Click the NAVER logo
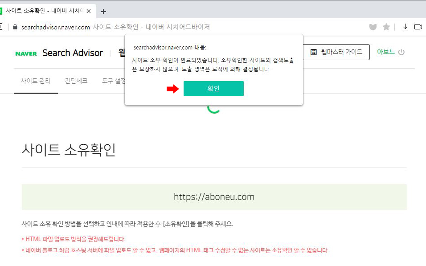The height and width of the screenshot is (266, 426). click(x=26, y=53)
